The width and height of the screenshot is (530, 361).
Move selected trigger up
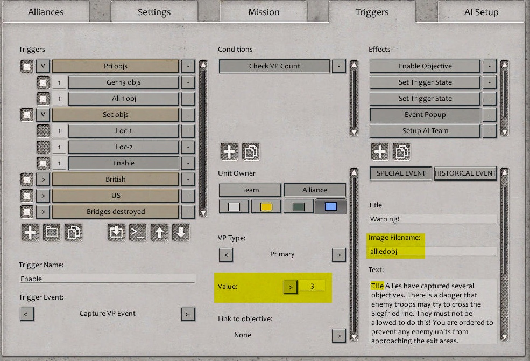pos(159,232)
